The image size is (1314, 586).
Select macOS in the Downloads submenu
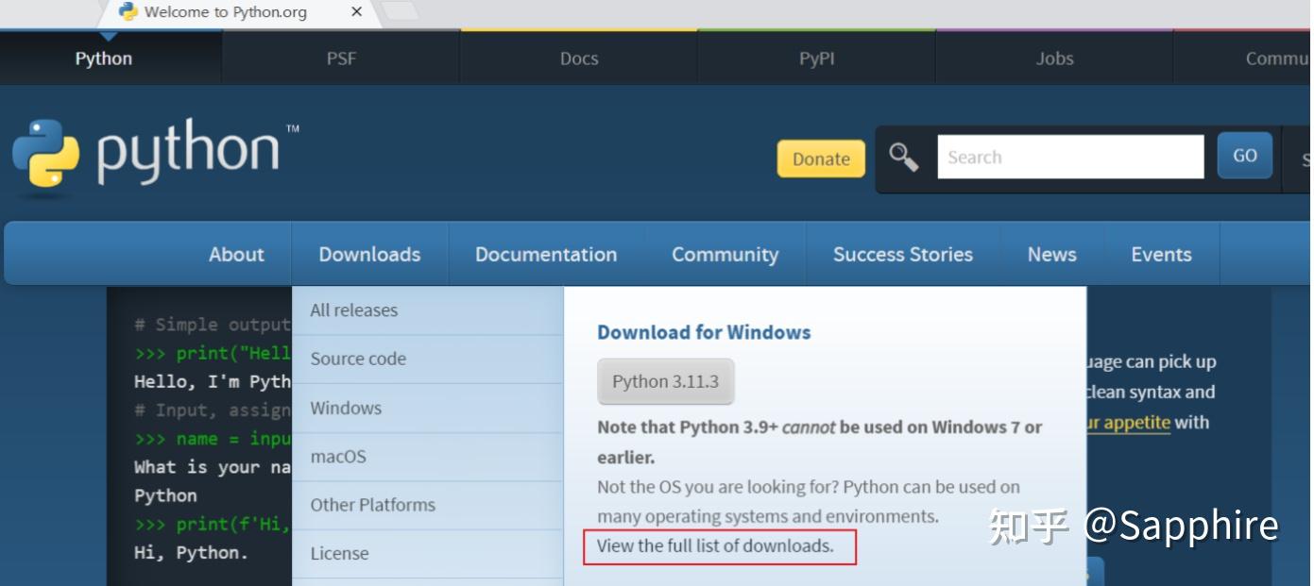(x=338, y=457)
